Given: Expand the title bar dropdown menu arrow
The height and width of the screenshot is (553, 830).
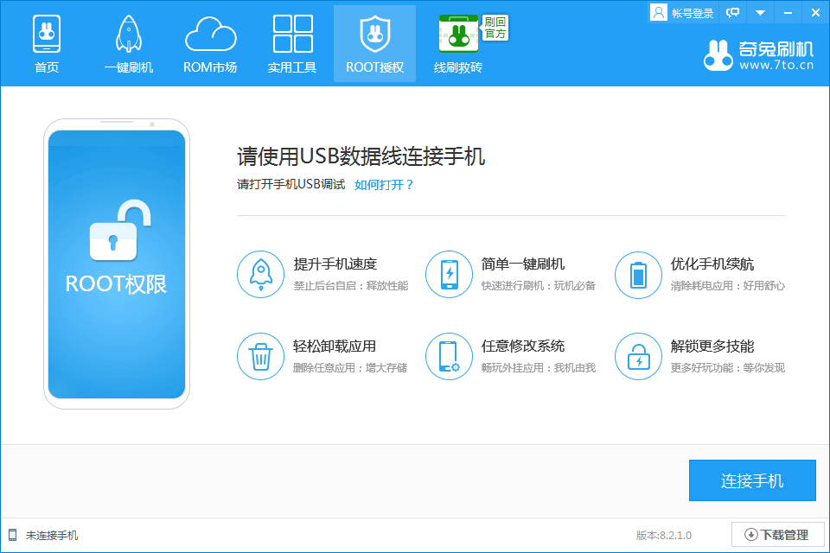Looking at the screenshot, I should pyautogui.click(x=760, y=13).
